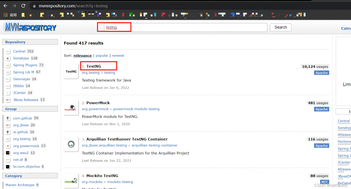The height and width of the screenshot is (189, 351).
Task: Open the Mockito TestNG result title
Action: [x=102, y=176]
